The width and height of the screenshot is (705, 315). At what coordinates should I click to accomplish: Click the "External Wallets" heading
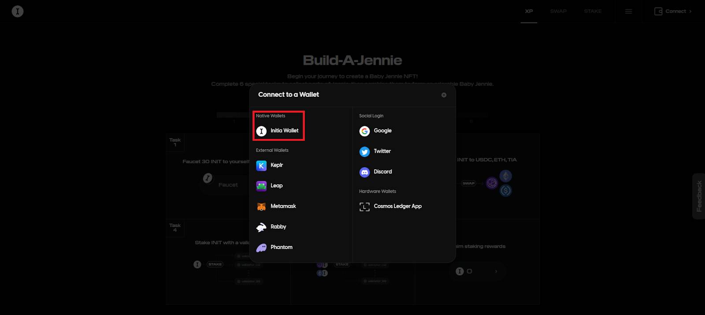click(x=272, y=150)
